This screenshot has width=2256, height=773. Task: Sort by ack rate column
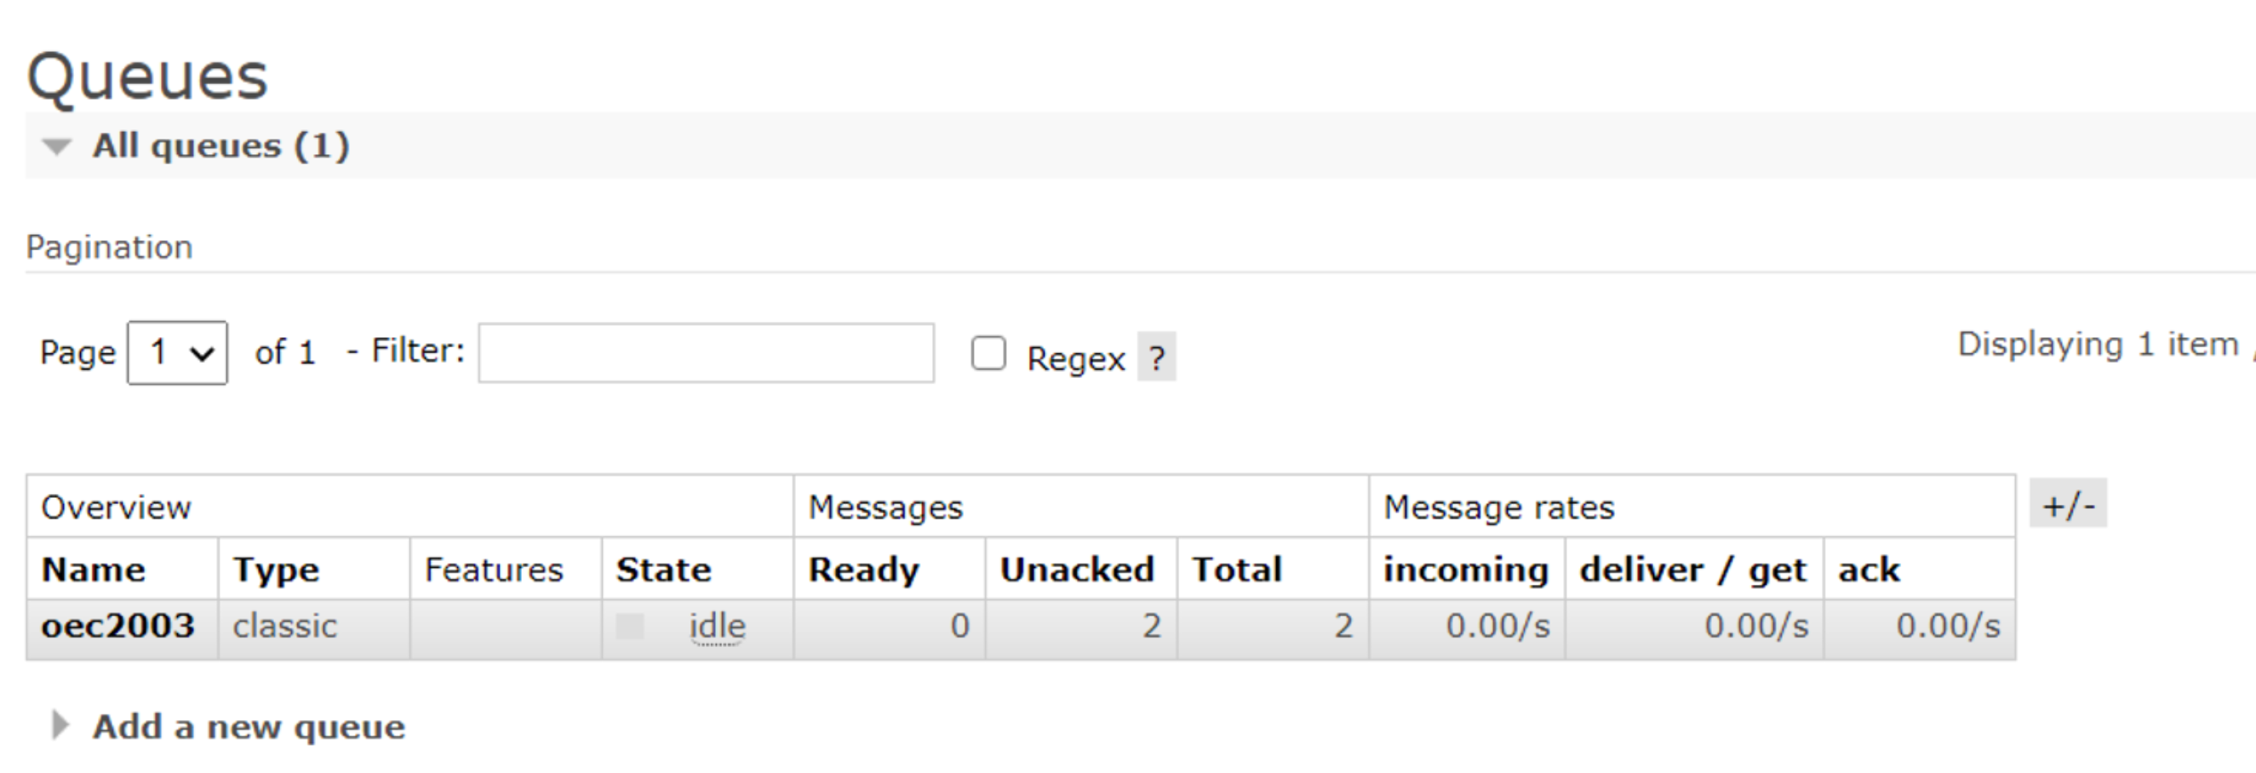tap(1869, 570)
